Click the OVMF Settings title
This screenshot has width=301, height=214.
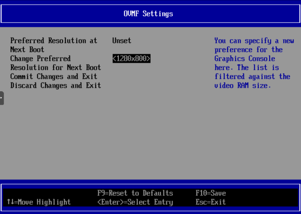148,14
